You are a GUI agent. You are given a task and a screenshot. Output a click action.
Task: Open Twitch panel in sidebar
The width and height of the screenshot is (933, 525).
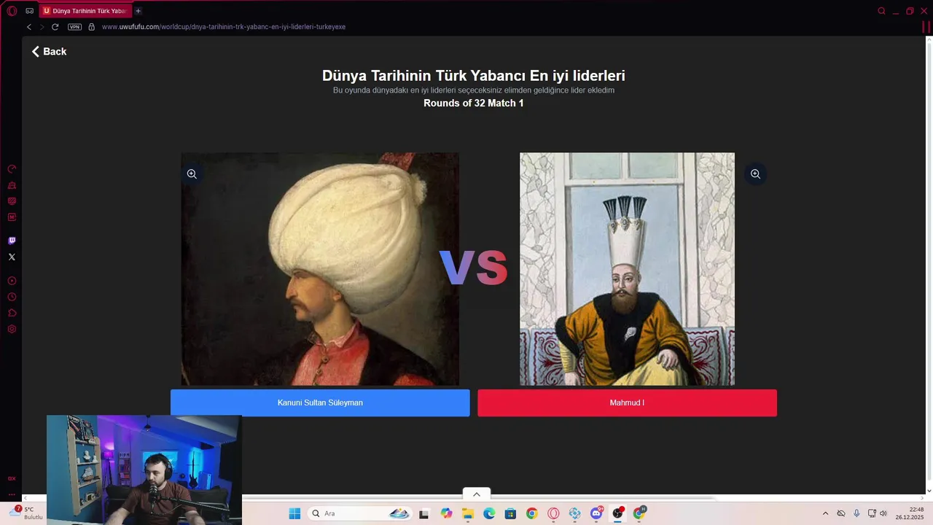click(12, 241)
